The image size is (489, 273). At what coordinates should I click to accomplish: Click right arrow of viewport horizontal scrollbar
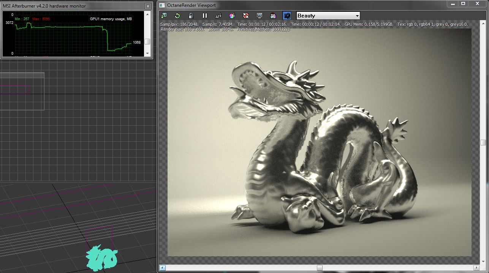(x=477, y=268)
